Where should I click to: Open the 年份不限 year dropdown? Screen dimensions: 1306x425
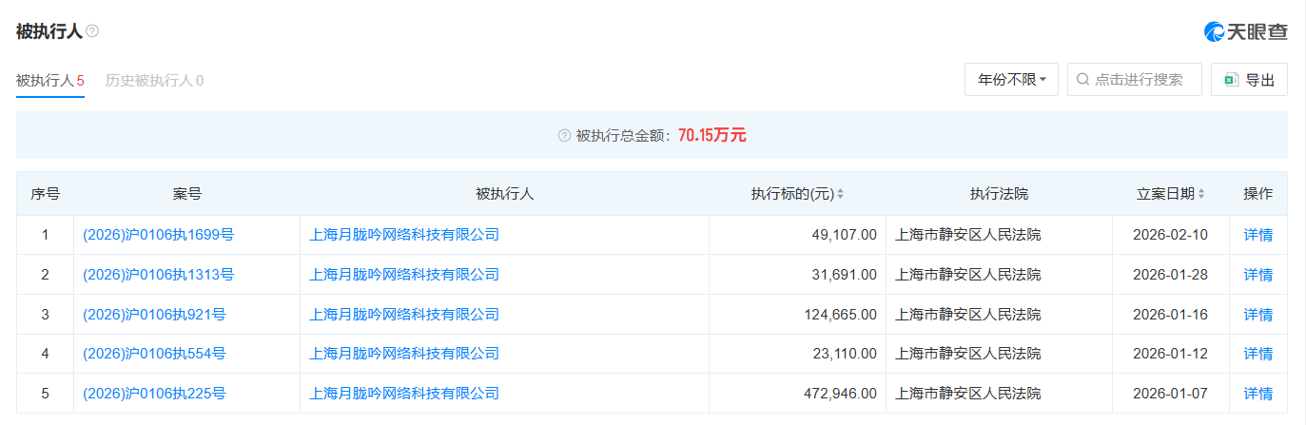1011,80
